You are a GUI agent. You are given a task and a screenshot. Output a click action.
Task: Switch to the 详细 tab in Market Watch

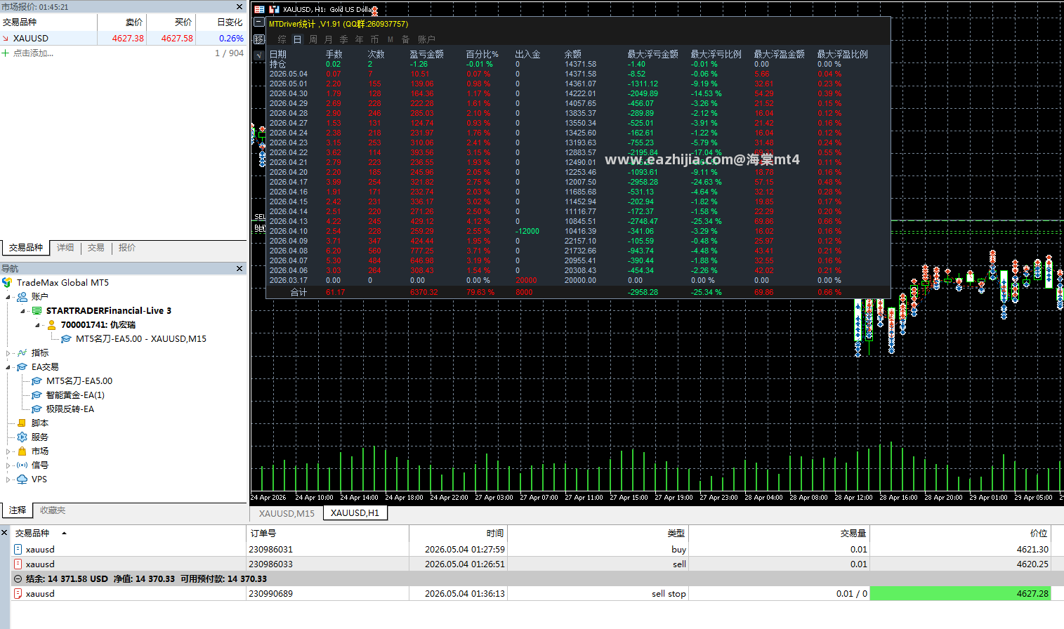click(65, 248)
